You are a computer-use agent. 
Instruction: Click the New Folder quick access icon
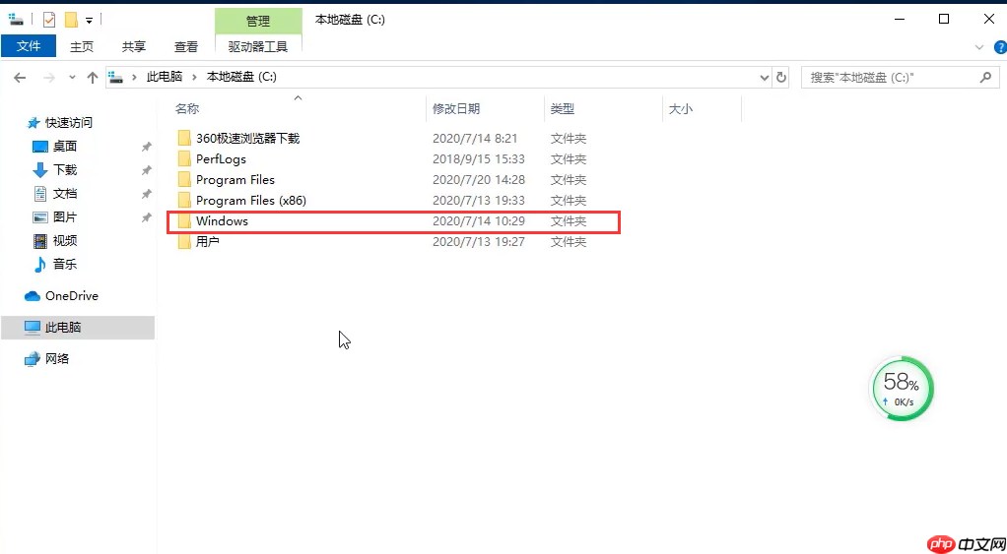click(x=71, y=20)
